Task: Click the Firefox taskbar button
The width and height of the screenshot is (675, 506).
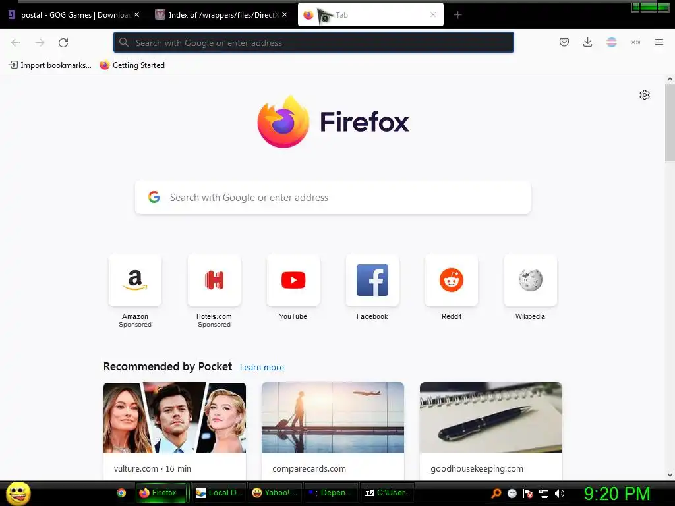Action: [x=162, y=493]
